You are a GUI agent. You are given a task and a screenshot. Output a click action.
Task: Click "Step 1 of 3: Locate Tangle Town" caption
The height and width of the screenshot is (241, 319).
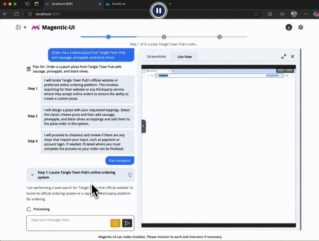pyautogui.click(x=164, y=44)
